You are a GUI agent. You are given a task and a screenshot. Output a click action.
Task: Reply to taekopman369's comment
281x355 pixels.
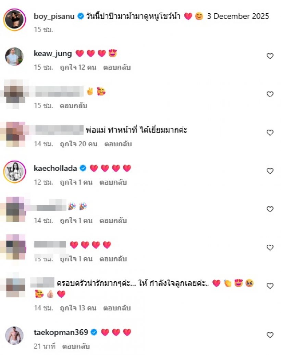point(76,346)
